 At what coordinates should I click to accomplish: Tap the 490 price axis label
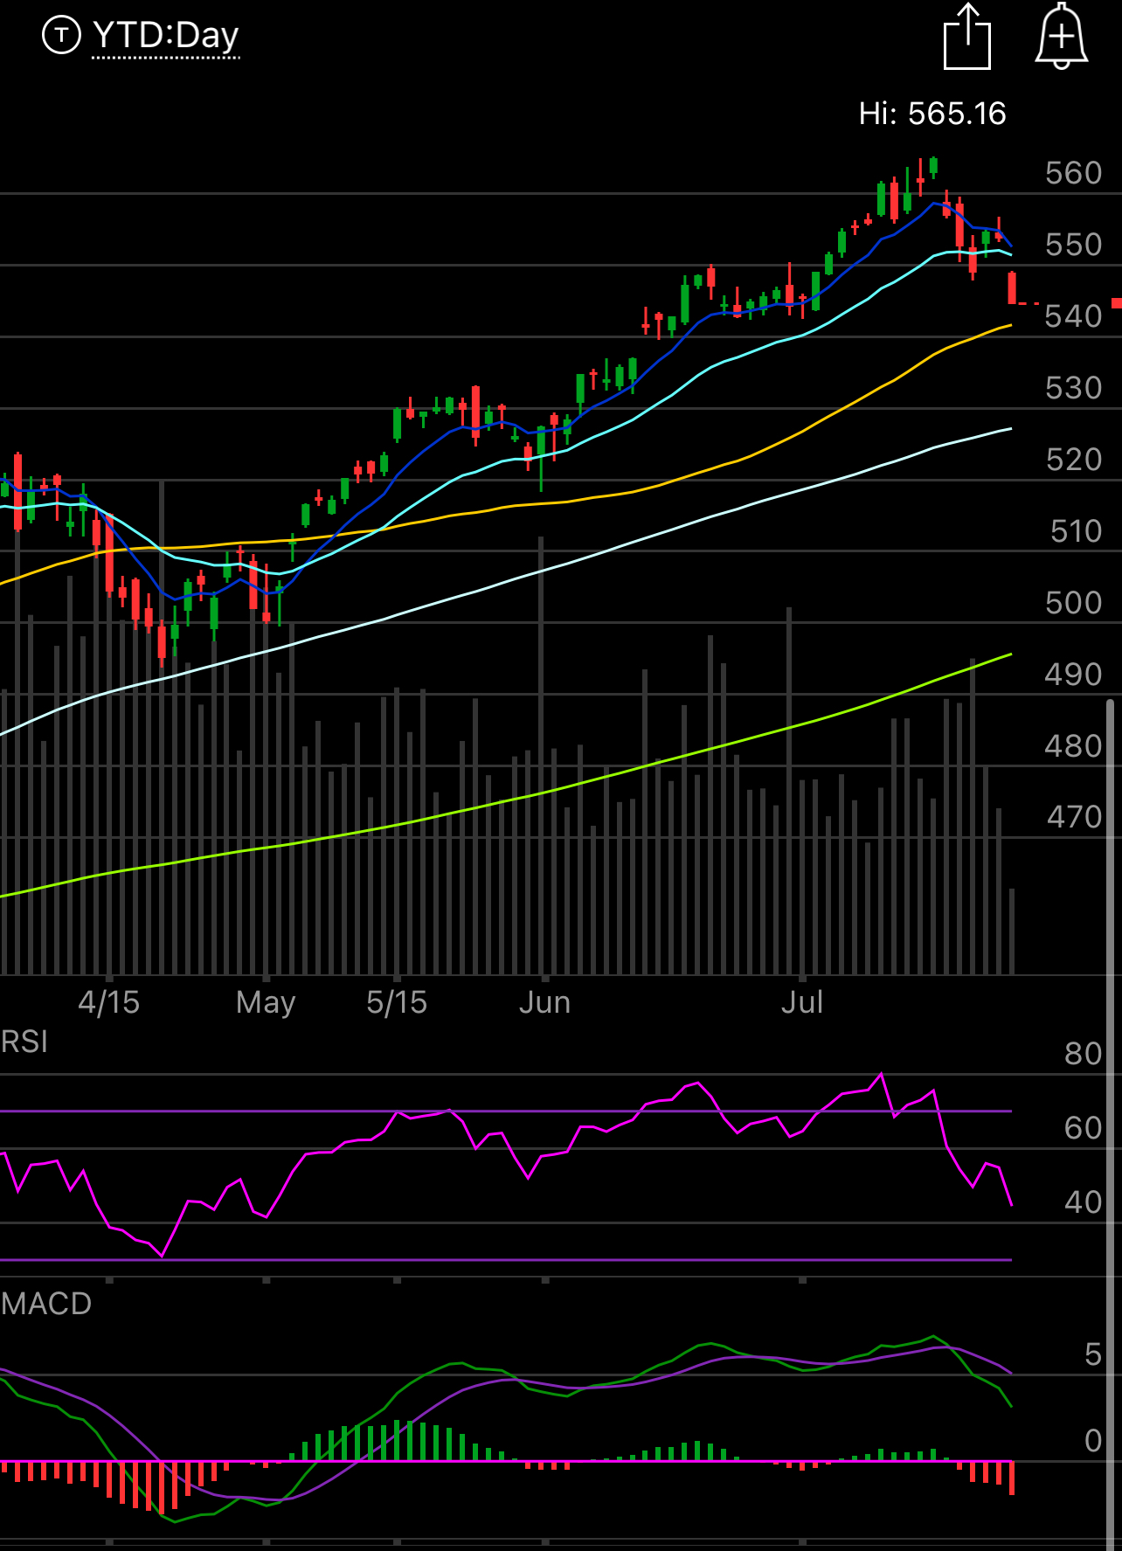1073,675
